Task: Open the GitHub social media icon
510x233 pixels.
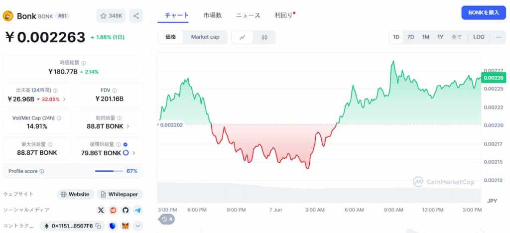Action: 126,210
